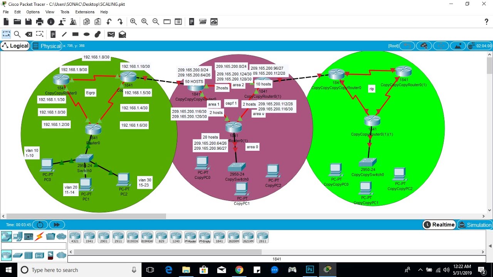This screenshot has width=493, height=277.
Task: Save the network with the floppy icon
Action: (x=29, y=22)
